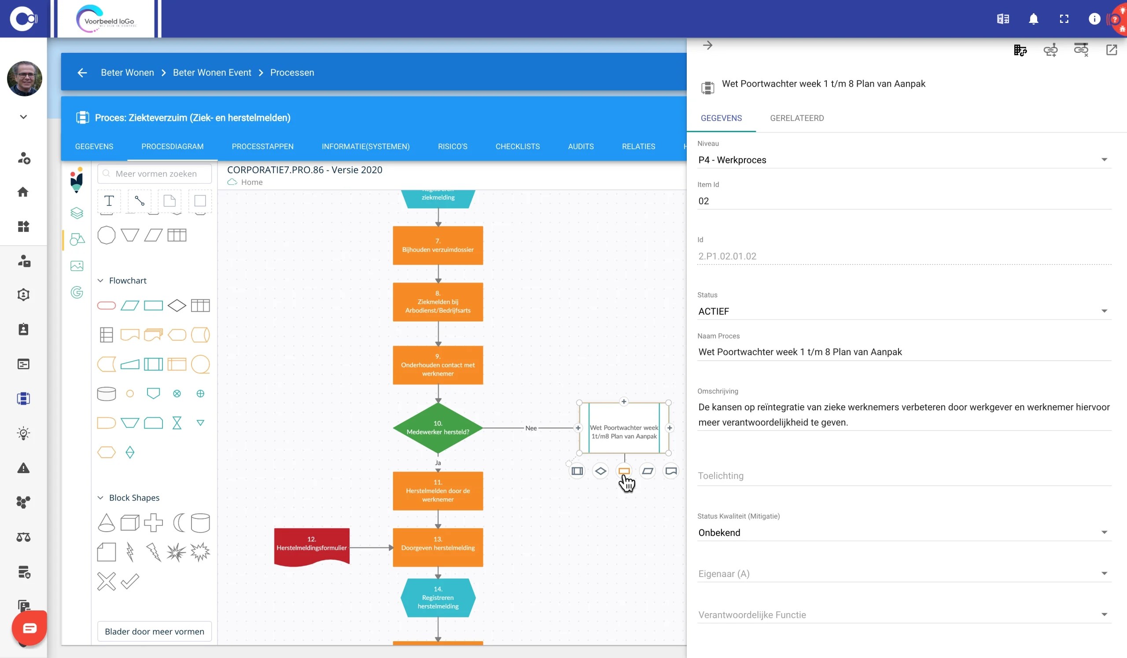Select the checkmark block shape
Viewport: 1127px width, 658px height.
130,581
